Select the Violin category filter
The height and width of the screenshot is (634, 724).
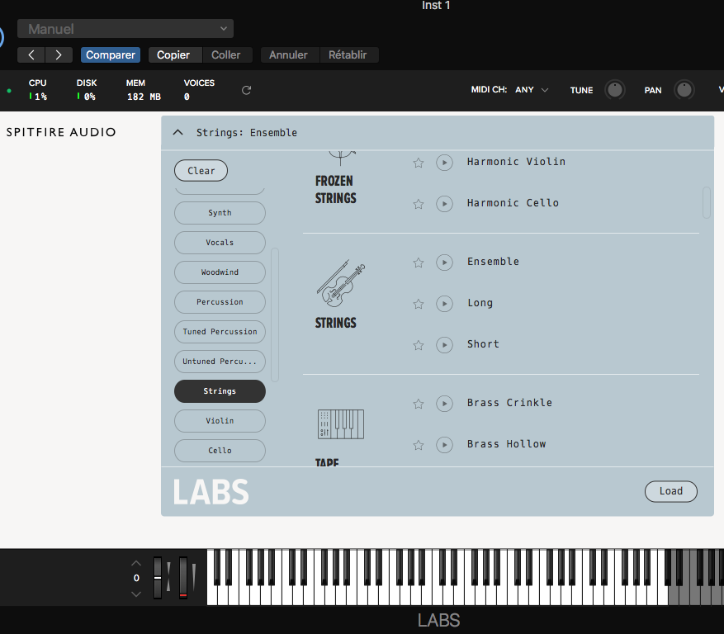tap(219, 421)
